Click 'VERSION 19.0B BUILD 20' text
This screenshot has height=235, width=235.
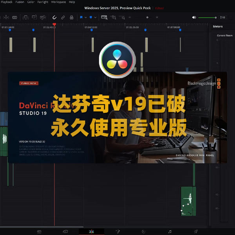[x=32, y=142]
